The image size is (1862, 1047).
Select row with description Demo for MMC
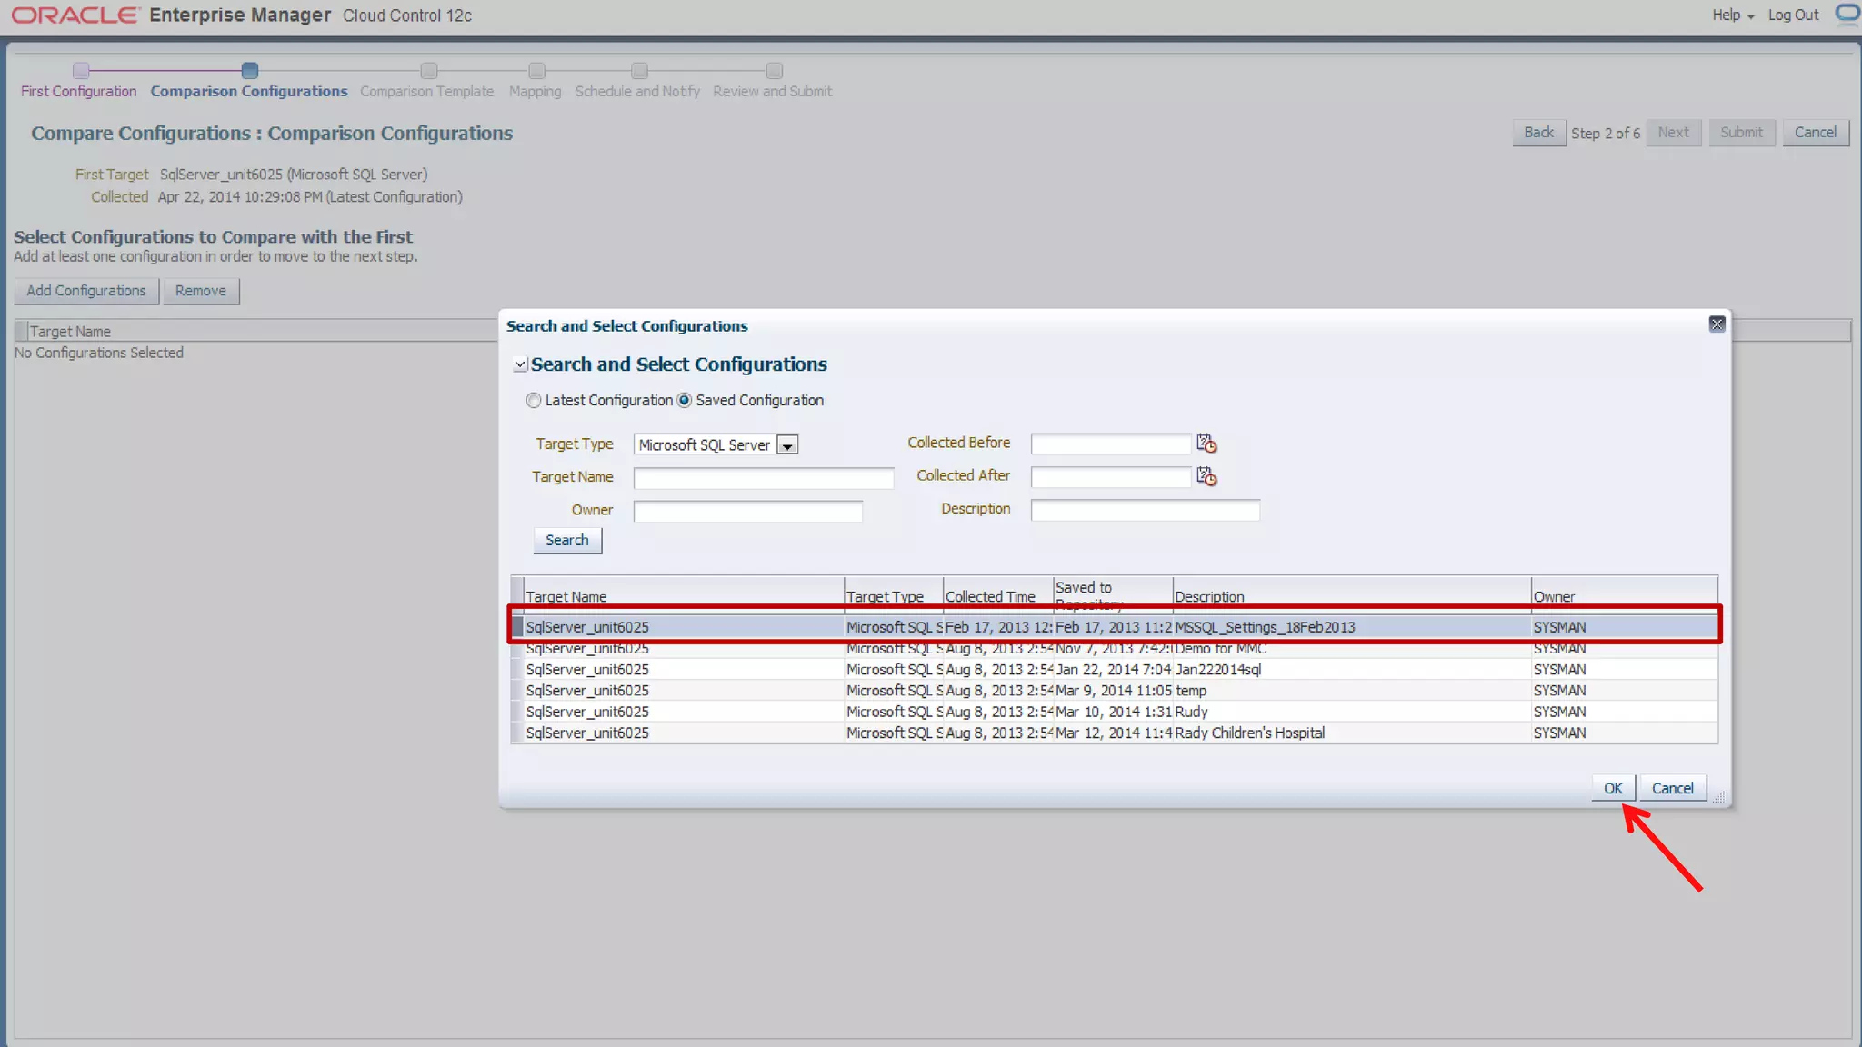click(1114, 649)
